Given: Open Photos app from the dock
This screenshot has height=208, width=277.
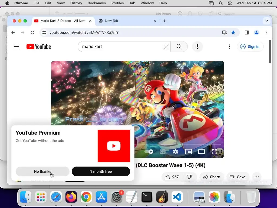Looking at the screenshot, I should 214,197.
